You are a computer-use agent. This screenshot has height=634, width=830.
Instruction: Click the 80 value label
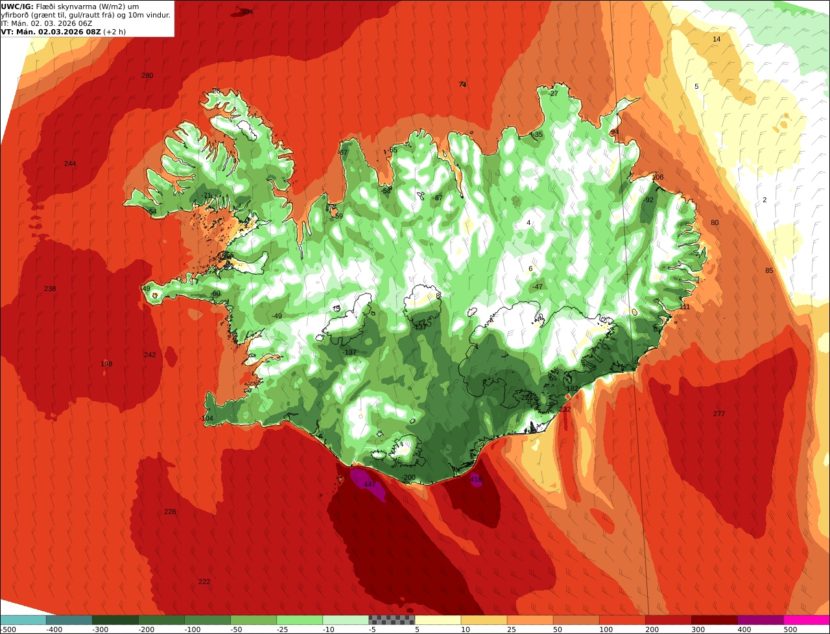[x=715, y=222]
